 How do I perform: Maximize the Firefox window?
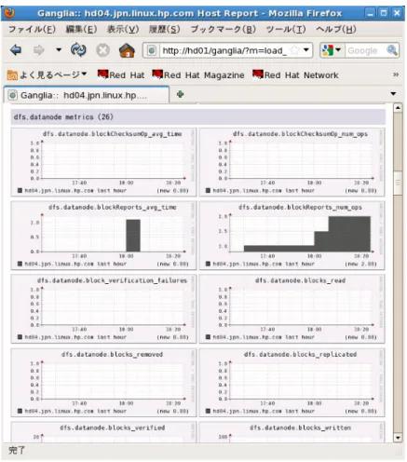pyautogui.click(x=384, y=13)
